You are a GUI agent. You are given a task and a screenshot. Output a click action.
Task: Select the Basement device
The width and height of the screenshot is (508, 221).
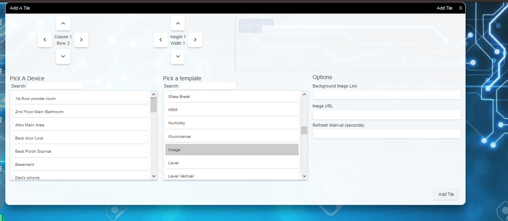tap(80, 164)
